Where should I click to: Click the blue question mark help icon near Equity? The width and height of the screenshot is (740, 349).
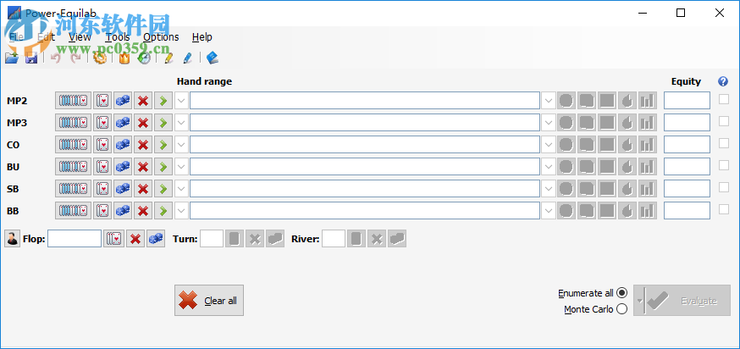(x=722, y=81)
